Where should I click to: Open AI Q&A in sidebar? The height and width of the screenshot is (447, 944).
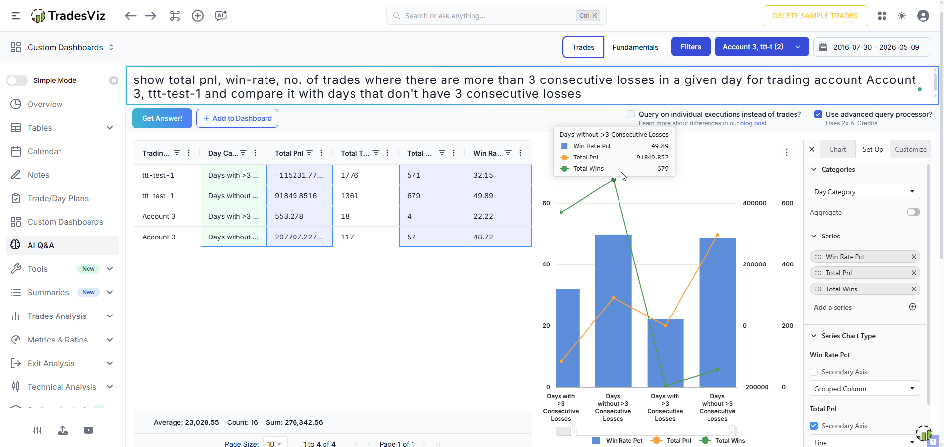[62, 245]
